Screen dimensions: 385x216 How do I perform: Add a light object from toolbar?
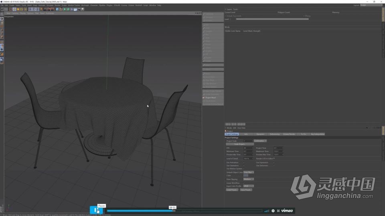(83, 9)
